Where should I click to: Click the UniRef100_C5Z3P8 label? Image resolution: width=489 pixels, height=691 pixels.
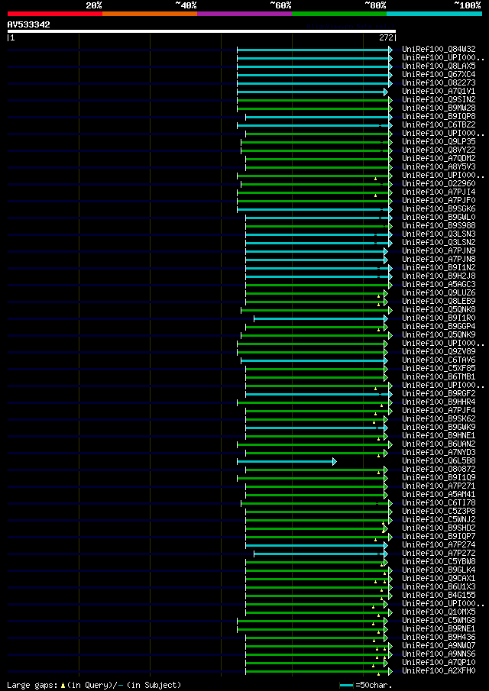[439, 512]
